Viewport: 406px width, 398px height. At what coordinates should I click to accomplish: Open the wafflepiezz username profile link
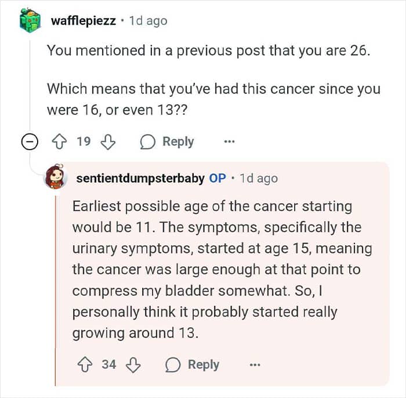[84, 21]
